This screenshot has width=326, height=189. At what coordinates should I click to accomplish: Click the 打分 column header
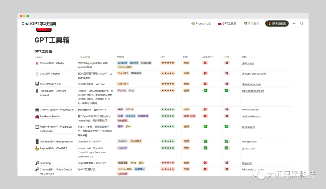coord(163,57)
